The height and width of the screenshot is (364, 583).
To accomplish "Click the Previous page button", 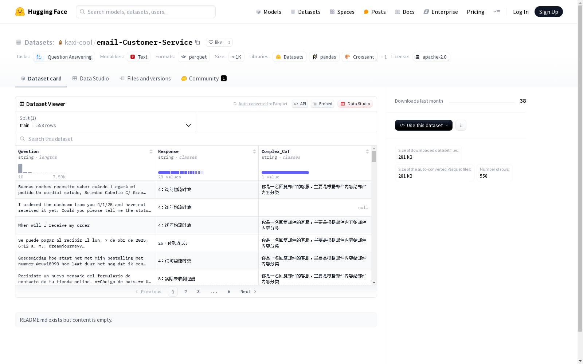I will (x=148, y=292).
